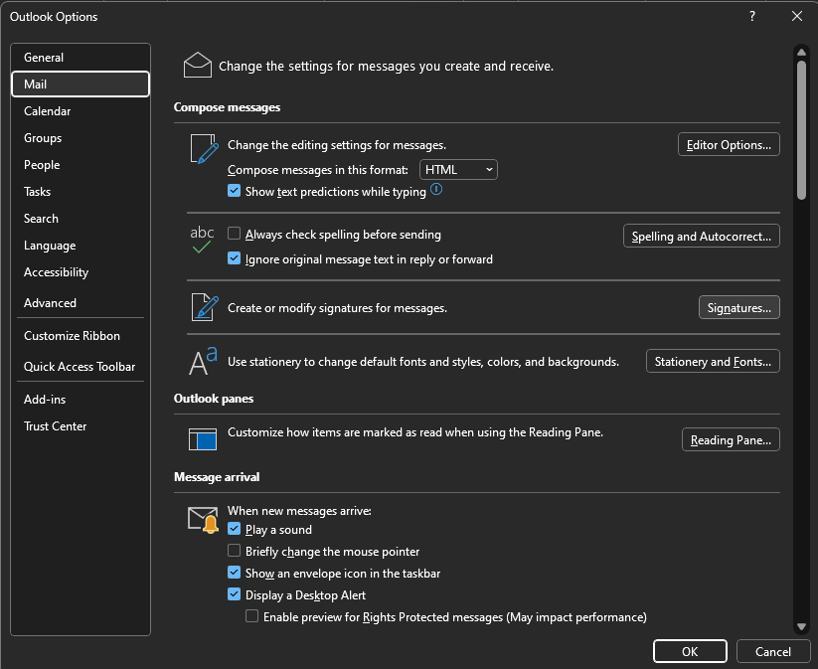This screenshot has height=669, width=818.
Task: Open the People options category
Action: coord(81,165)
